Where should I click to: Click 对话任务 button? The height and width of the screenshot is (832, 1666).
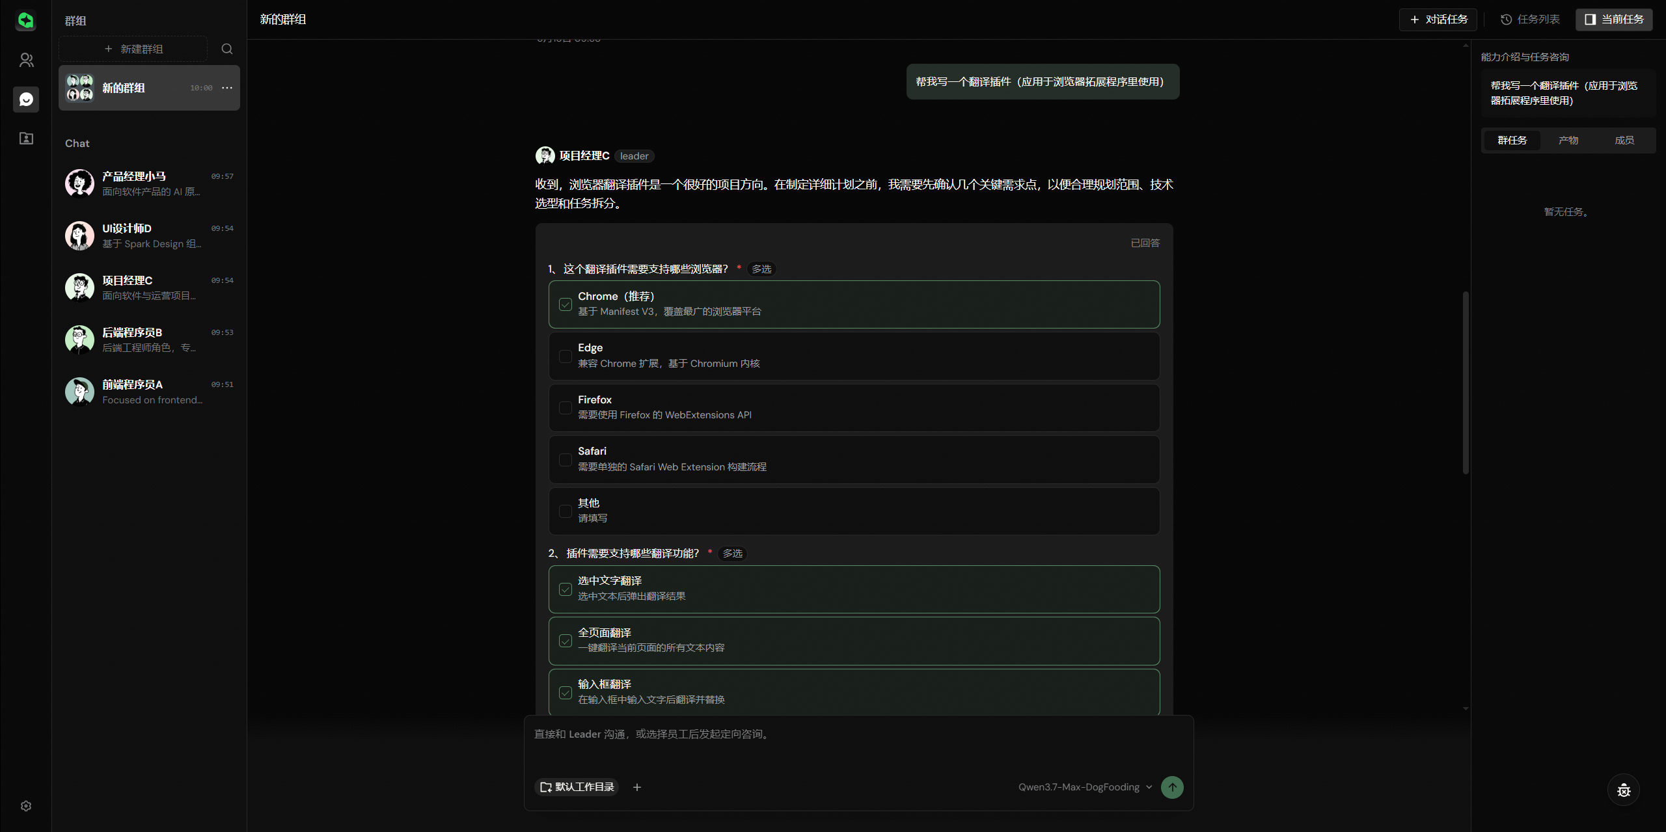pyautogui.click(x=1438, y=20)
